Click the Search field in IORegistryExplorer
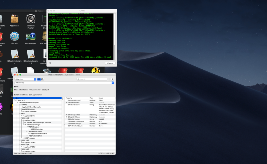The width and height of the screenshot is (267, 164). [x=92, y=79]
